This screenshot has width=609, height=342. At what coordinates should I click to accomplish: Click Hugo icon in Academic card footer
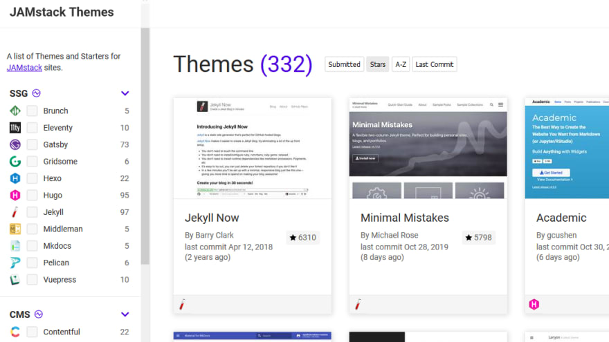pos(534,305)
